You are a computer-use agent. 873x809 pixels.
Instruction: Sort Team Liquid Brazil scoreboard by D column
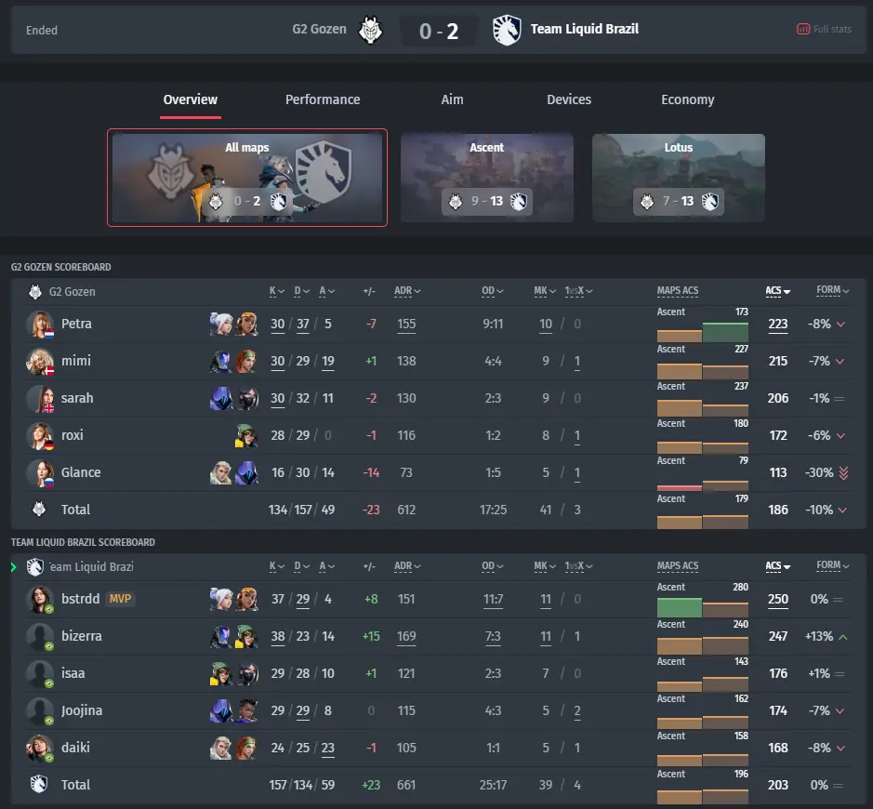coord(301,566)
